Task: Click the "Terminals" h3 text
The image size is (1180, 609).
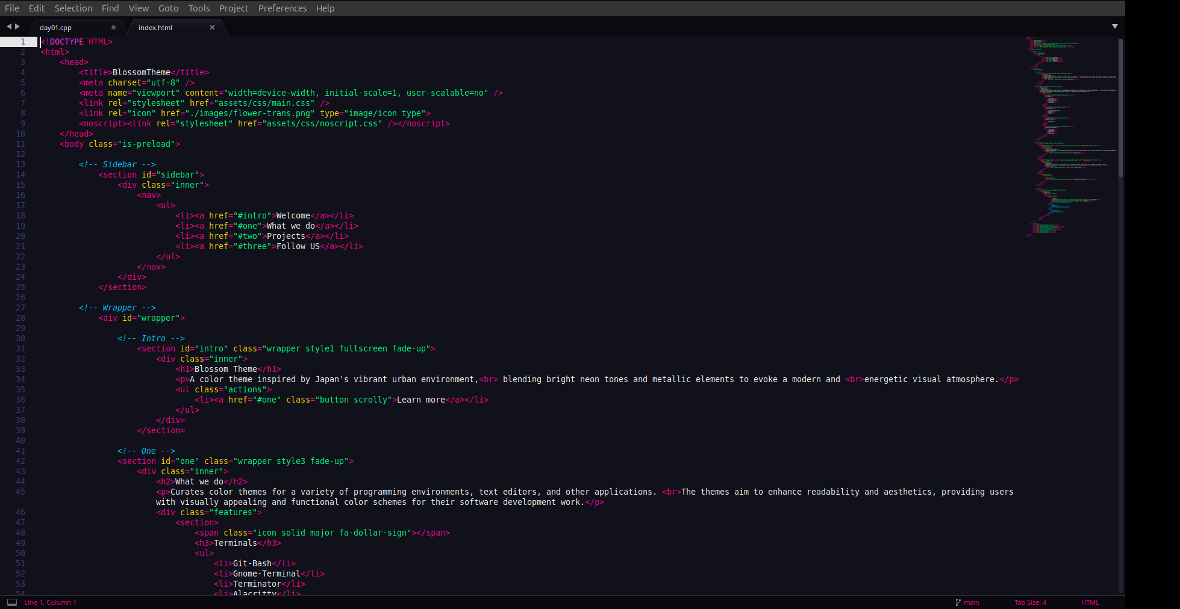Action: point(236,543)
